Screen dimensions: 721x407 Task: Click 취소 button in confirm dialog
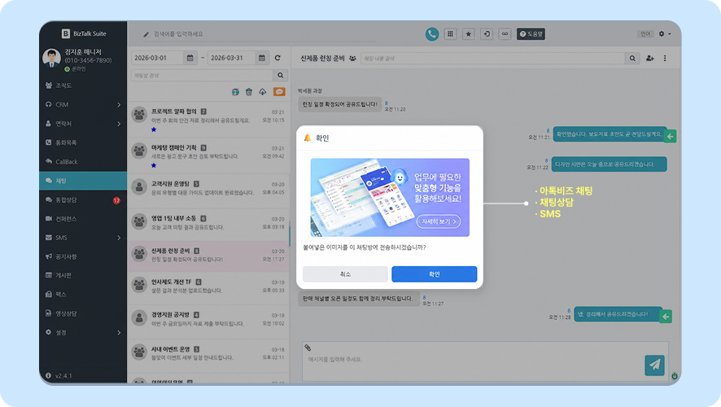pyautogui.click(x=345, y=274)
